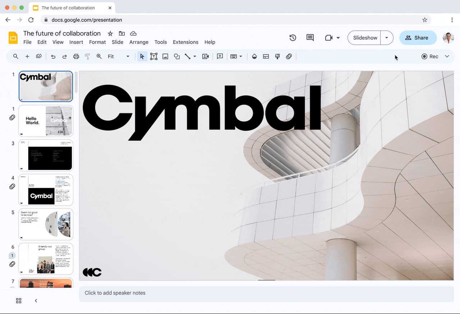Click the Print icon

click(x=76, y=56)
